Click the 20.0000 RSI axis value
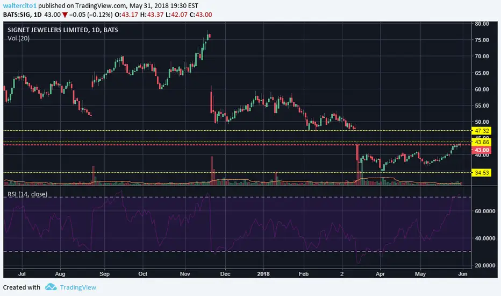The image size is (501, 296). (x=485, y=265)
